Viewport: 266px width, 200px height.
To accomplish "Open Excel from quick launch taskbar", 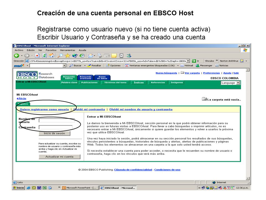I will click(x=44, y=188).
